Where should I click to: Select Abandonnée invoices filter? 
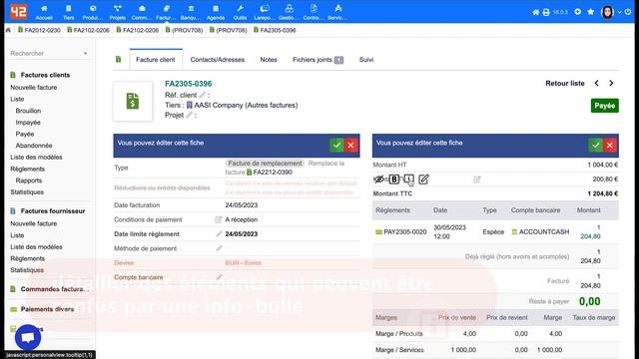click(x=34, y=146)
